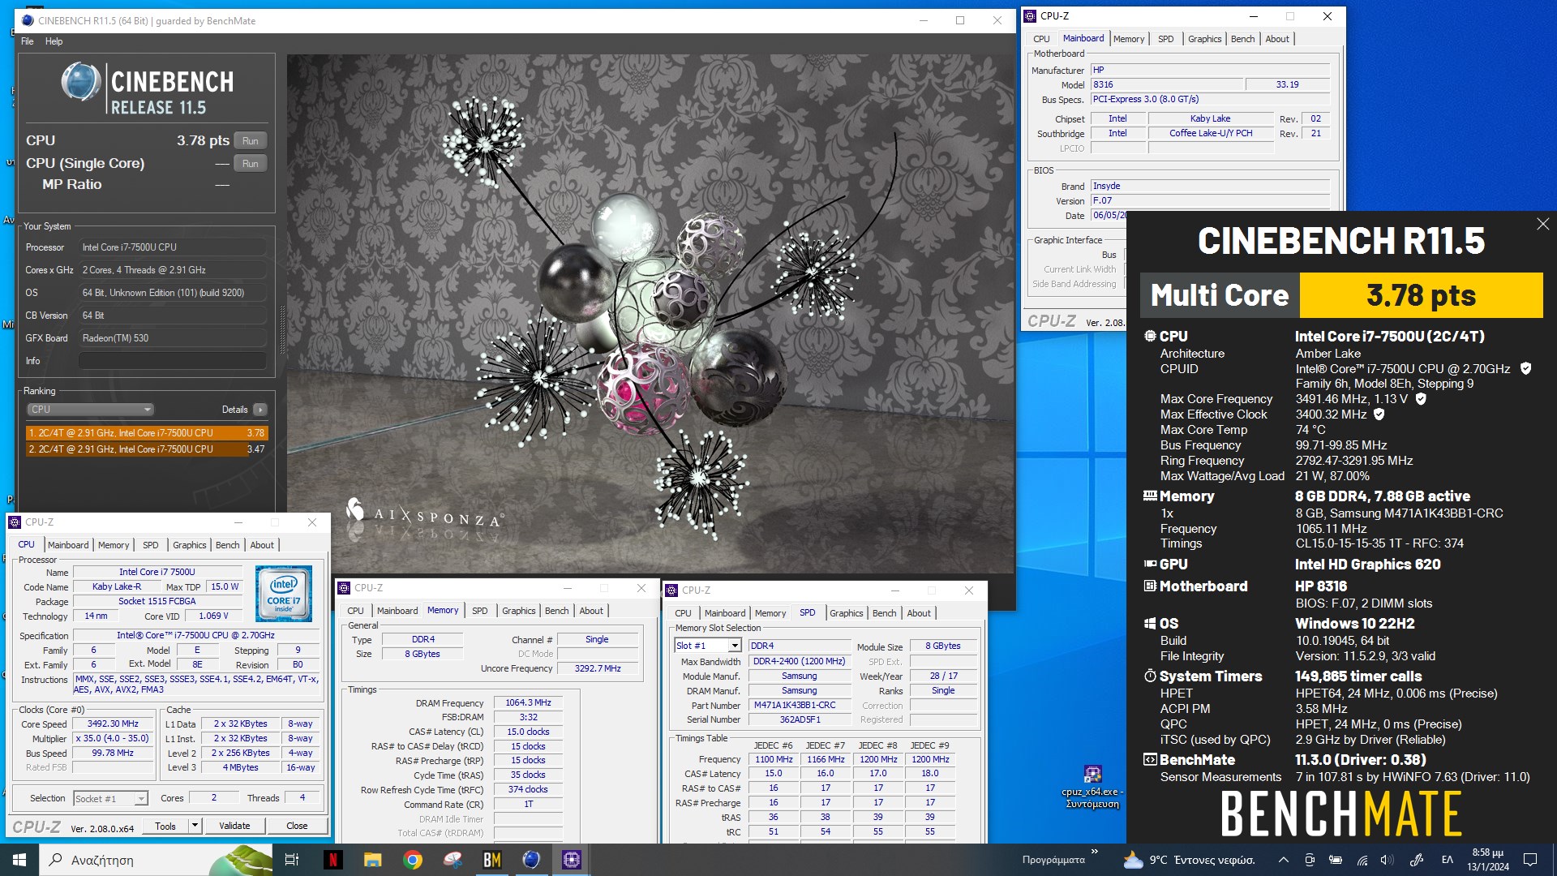Open the Tools dropdown arrow in CPU-Z
This screenshot has width=1557, height=876.
tap(195, 826)
